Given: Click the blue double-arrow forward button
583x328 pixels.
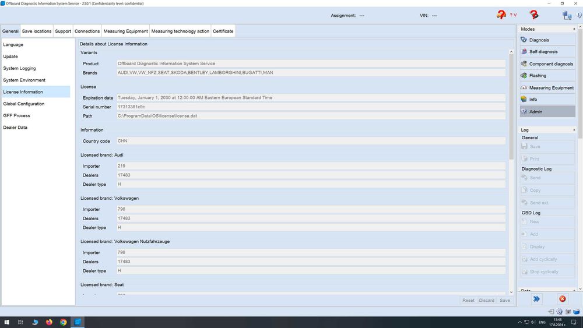Looking at the screenshot, I should point(536,299).
